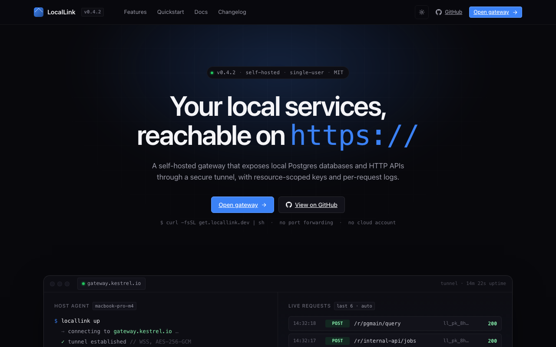This screenshot has height=347, width=556.
Task: Click the gateway.kestrel.io address chip
Action: (x=111, y=284)
